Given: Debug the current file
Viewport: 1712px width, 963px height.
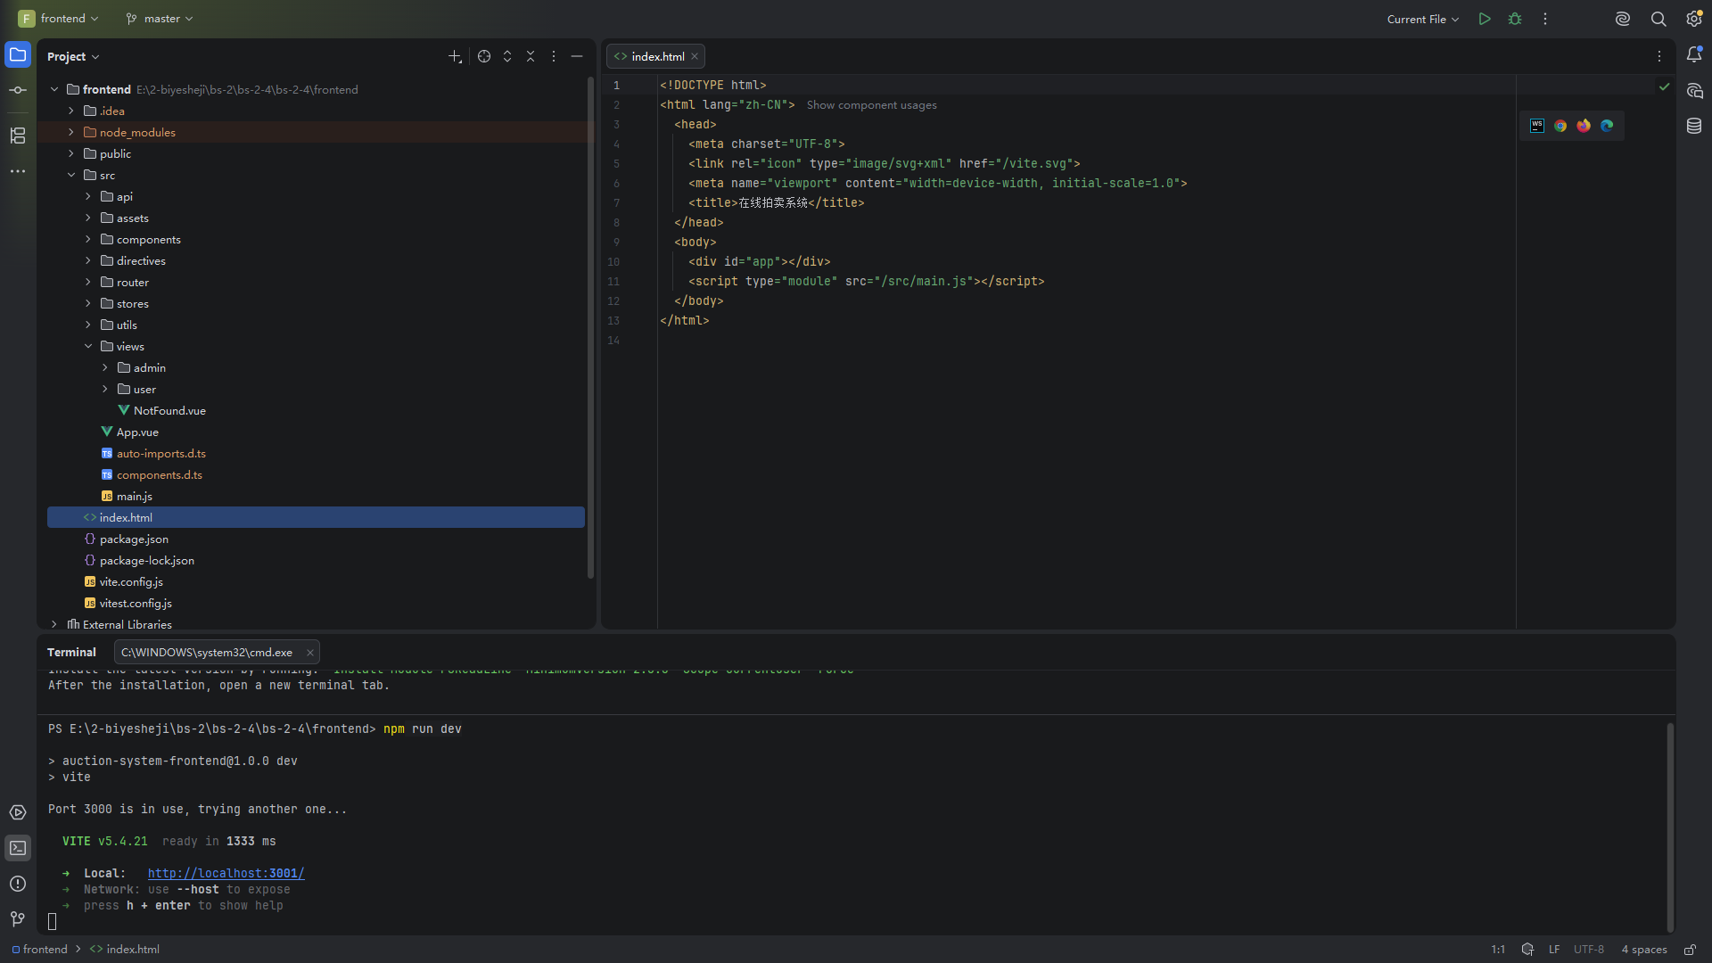Looking at the screenshot, I should (1515, 19).
